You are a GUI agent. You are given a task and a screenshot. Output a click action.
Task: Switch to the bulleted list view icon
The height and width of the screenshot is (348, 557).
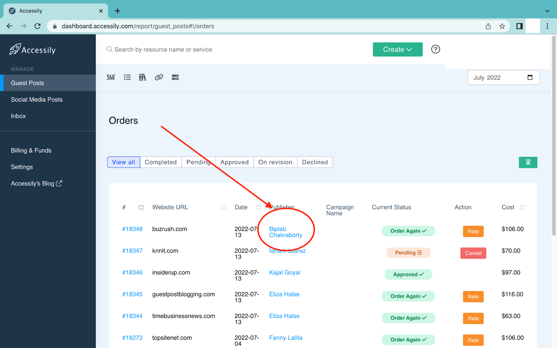click(127, 77)
